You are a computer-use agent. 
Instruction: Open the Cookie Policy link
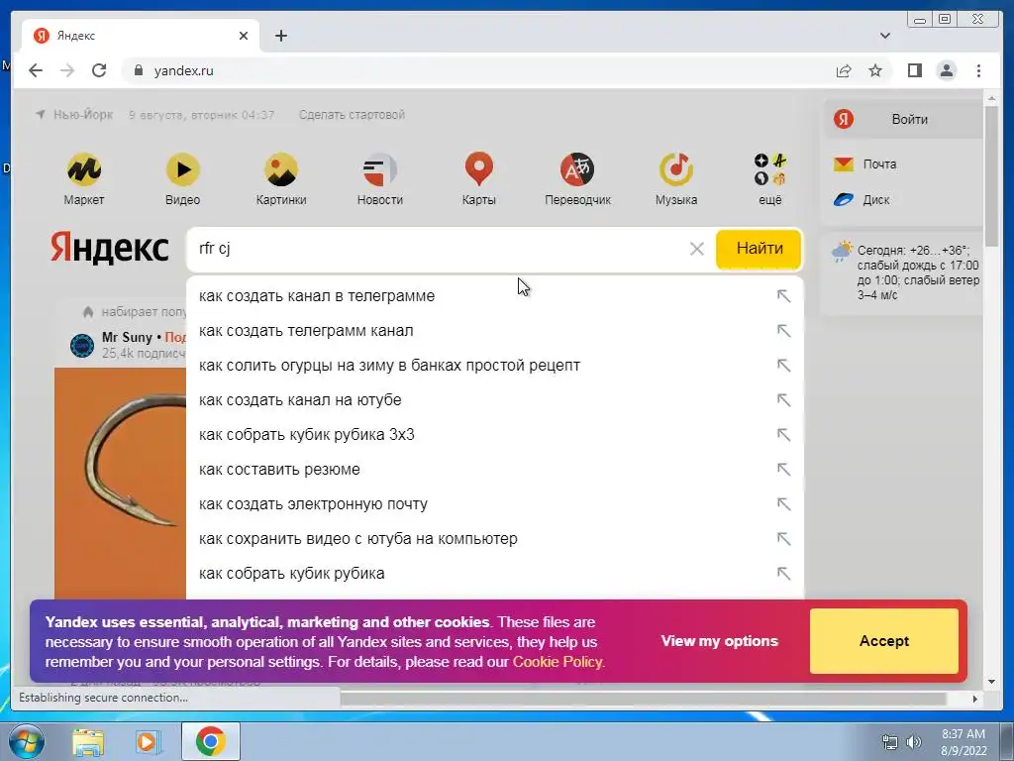tap(558, 662)
